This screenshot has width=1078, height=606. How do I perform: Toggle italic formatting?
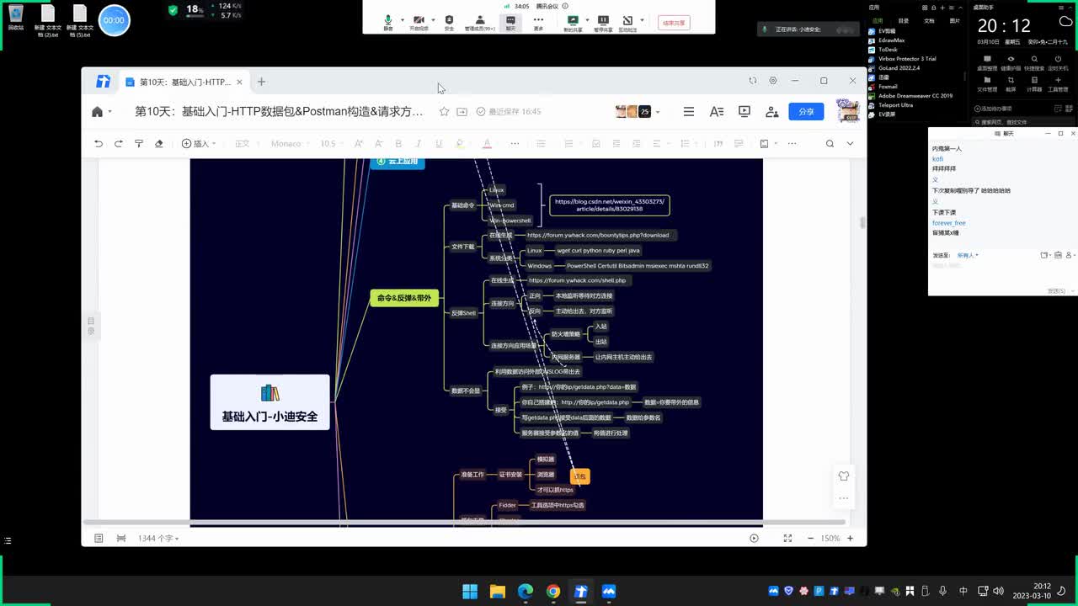[x=419, y=144]
